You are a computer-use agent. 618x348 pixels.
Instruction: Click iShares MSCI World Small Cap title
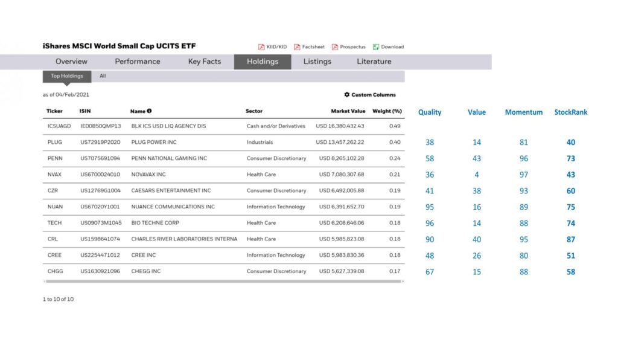119,46
